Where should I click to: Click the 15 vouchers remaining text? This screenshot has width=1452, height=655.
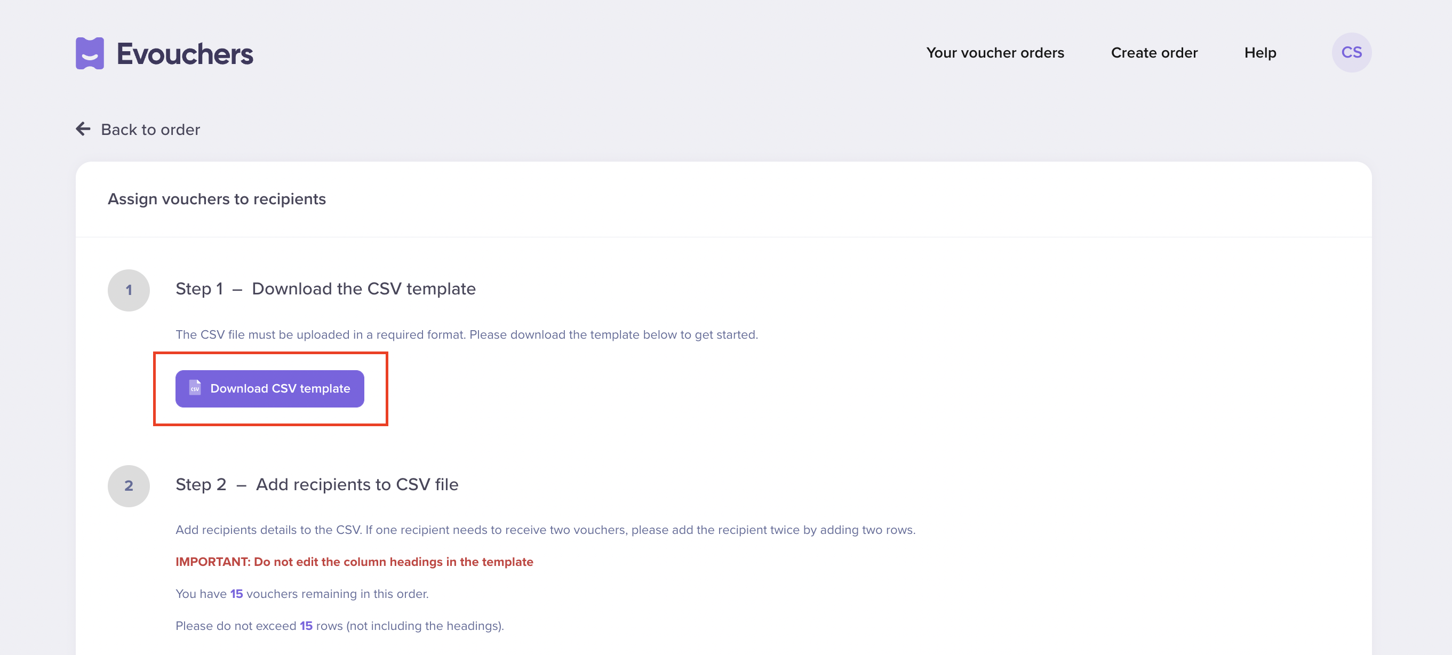(302, 594)
